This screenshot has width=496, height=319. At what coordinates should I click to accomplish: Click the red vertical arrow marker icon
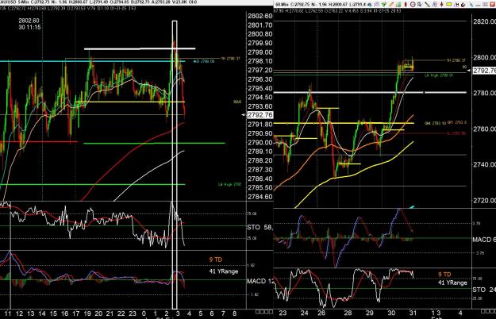[x=441, y=5]
